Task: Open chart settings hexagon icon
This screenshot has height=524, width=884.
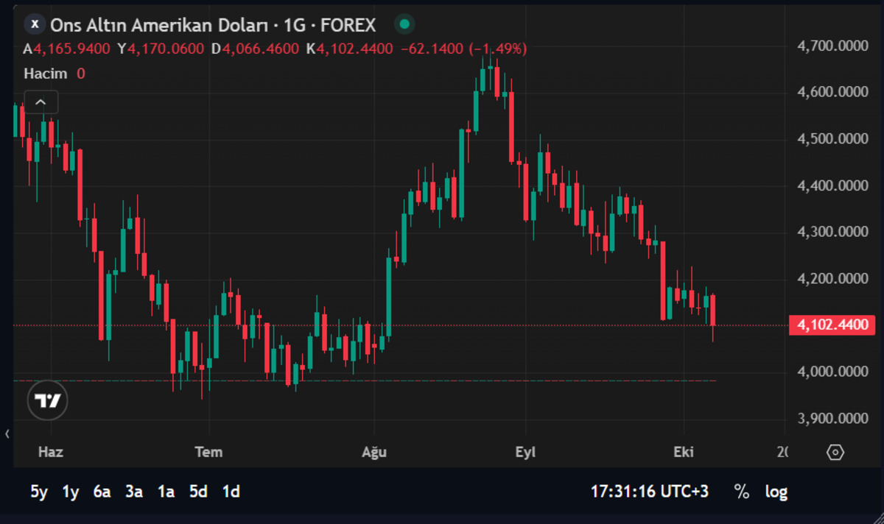Action: [835, 452]
